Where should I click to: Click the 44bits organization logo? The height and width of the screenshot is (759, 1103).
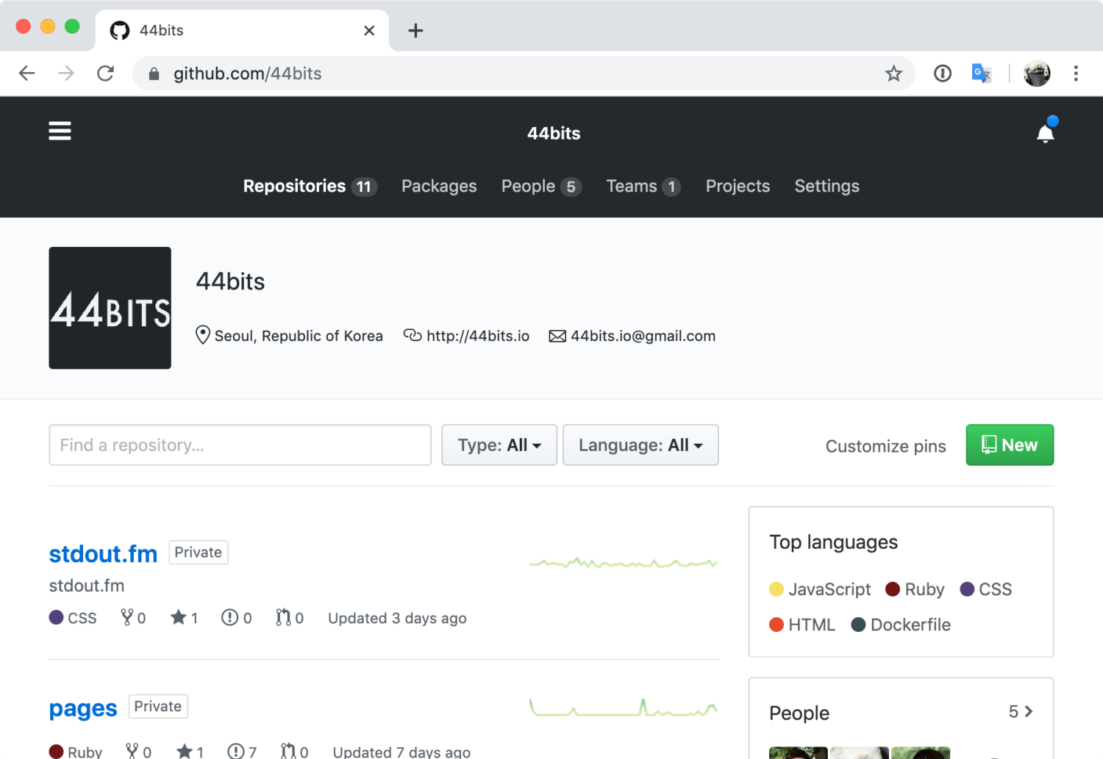coord(110,308)
